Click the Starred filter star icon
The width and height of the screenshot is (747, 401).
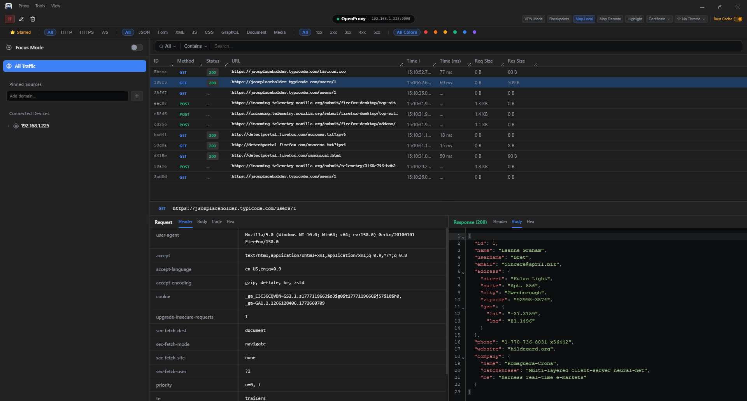click(x=13, y=32)
